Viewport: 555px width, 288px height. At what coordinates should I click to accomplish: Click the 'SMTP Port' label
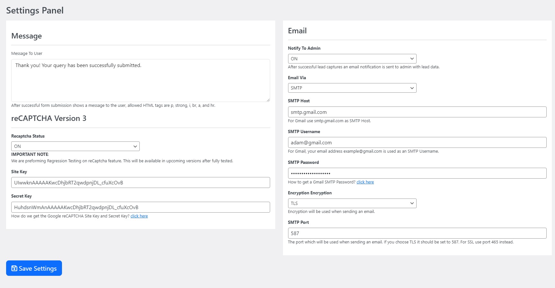pyautogui.click(x=298, y=223)
